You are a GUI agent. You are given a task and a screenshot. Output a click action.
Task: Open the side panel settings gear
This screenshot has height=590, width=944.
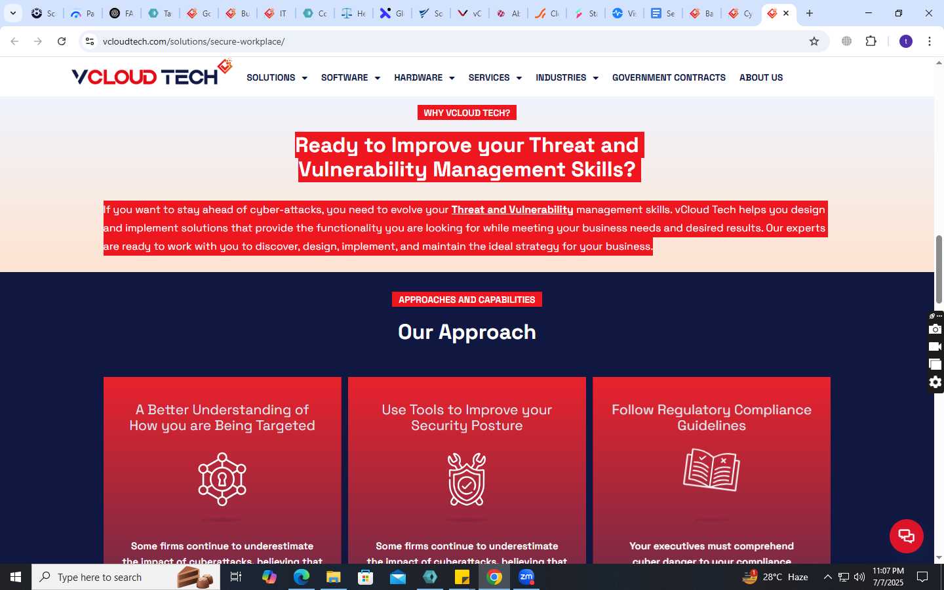935,382
